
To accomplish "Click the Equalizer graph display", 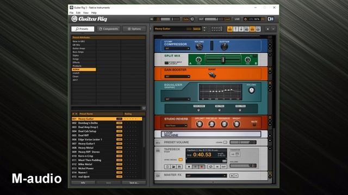I will coord(220,92).
